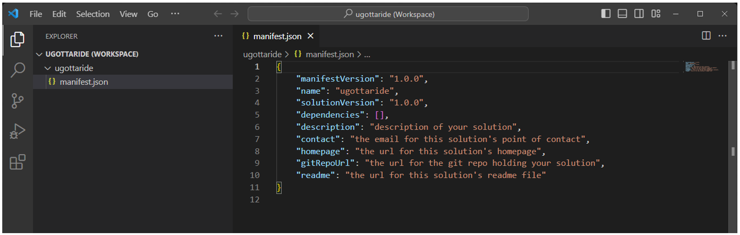The width and height of the screenshot is (740, 235).
Task: Toggle the bottom panel visibility
Action: (x=622, y=14)
